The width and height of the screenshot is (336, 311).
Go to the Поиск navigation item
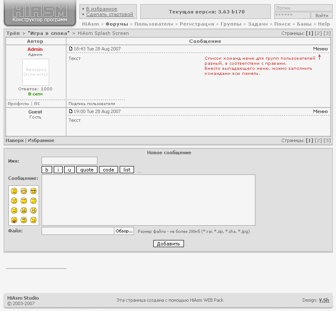282,24
